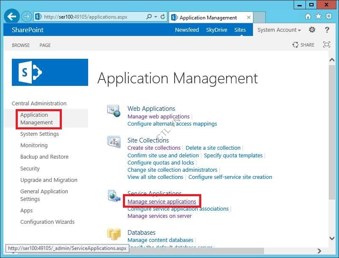Open Site Collections heading link

[x=148, y=140]
